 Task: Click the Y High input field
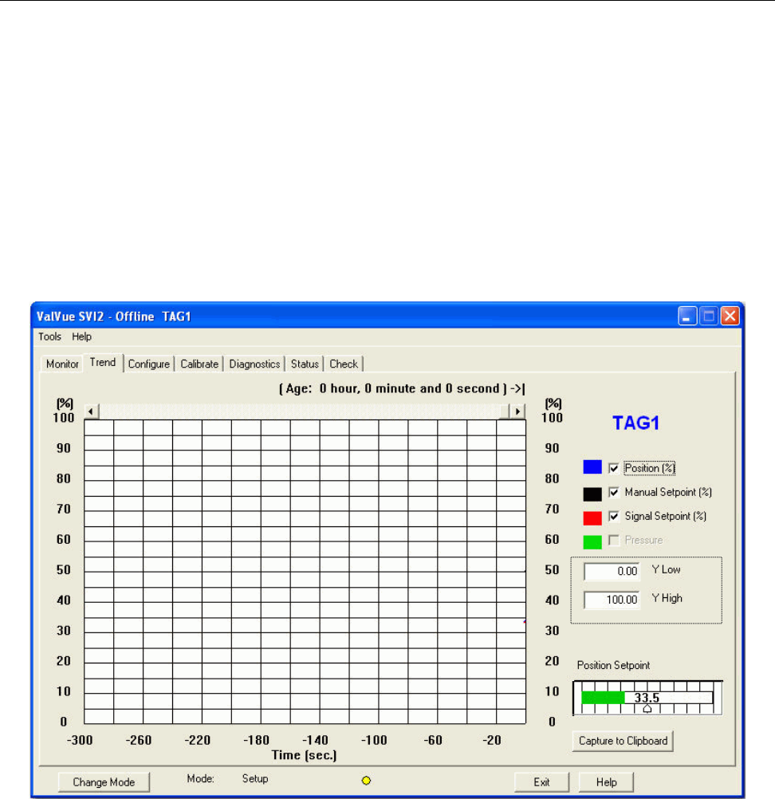(x=612, y=600)
